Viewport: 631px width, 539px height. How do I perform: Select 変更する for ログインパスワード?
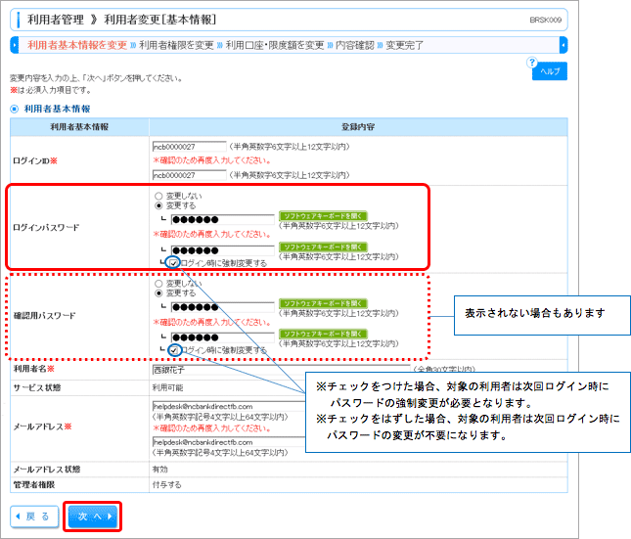point(158,205)
